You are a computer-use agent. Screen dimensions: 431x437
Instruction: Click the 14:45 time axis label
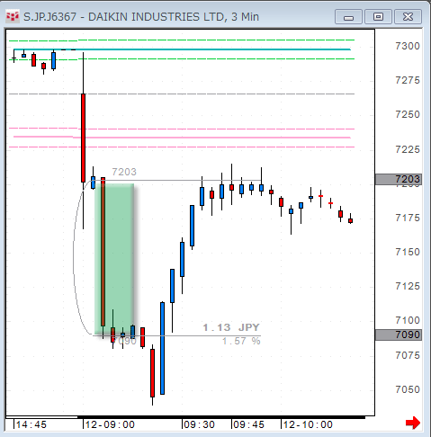31,424
